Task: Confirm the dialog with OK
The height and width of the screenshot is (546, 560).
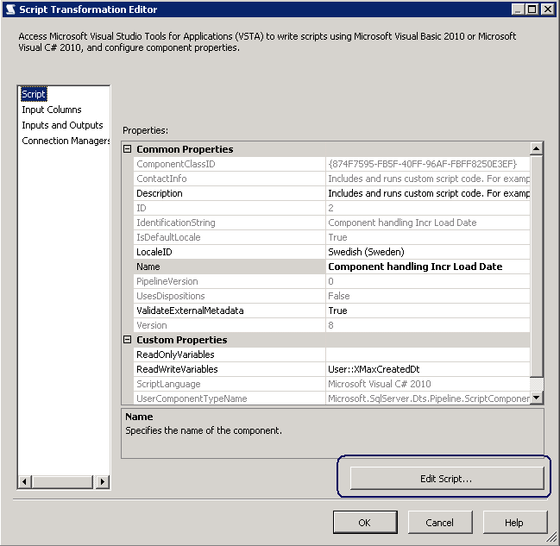Action: (365, 522)
